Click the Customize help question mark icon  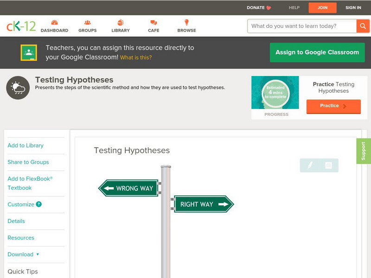39,204
